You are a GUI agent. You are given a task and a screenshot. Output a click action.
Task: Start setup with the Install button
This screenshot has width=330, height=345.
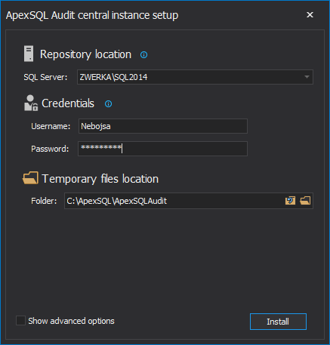click(278, 322)
